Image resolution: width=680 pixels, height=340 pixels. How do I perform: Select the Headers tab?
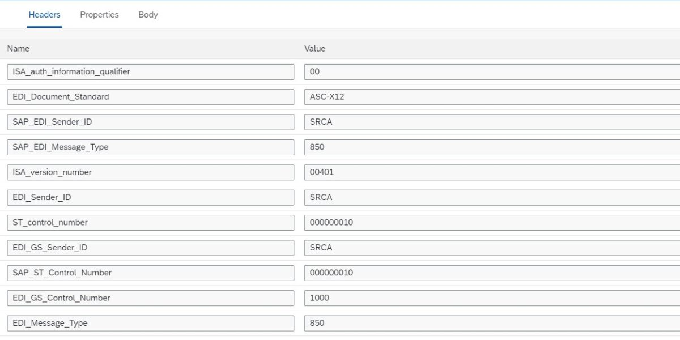click(x=44, y=15)
